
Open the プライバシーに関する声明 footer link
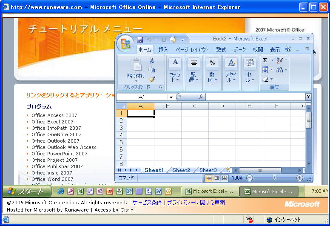point(196,203)
